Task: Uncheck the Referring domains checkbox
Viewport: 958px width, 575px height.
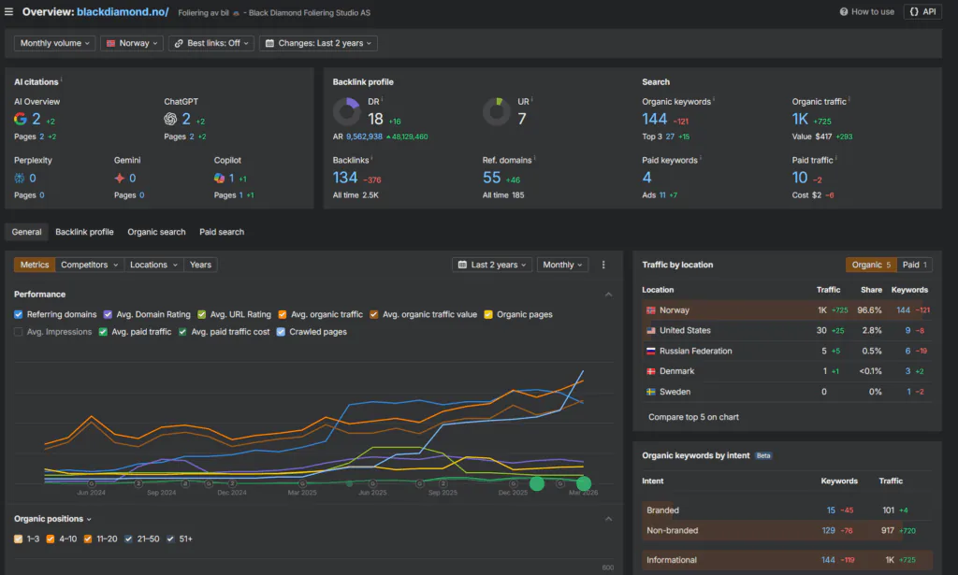Action: click(x=19, y=314)
